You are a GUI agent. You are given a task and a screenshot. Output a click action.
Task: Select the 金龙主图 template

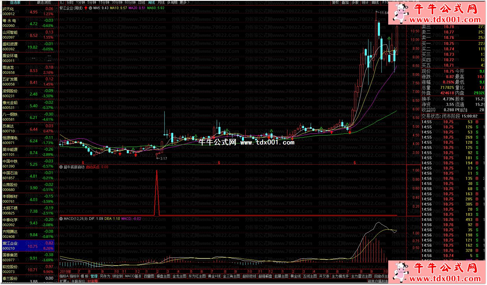click(x=179, y=276)
